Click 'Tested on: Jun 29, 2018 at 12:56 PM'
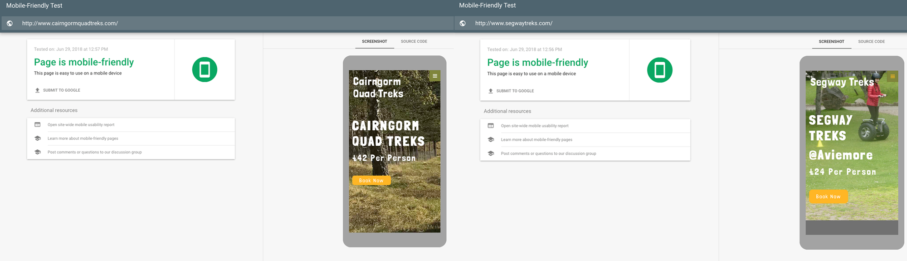 [524, 49]
